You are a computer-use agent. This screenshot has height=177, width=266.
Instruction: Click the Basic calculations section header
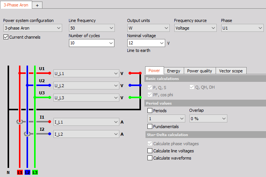click(x=205, y=78)
